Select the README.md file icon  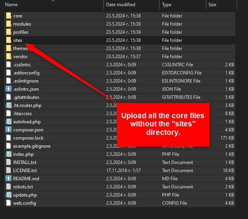(9, 179)
